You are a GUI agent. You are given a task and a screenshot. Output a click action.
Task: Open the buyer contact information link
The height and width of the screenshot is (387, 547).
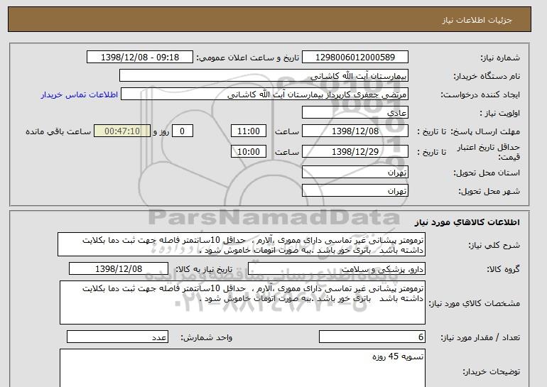pos(79,94)
